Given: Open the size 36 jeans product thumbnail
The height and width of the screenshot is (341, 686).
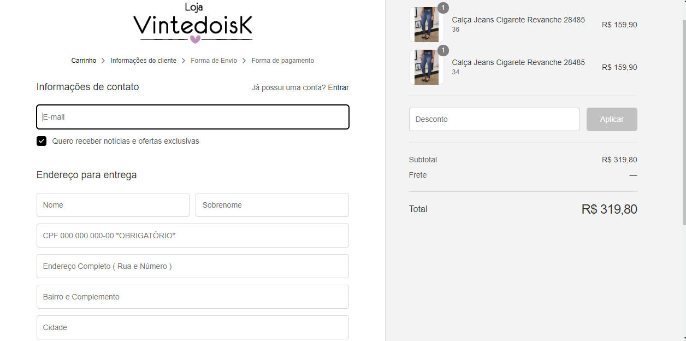Looking at the screenshot, I should point(426,25).
